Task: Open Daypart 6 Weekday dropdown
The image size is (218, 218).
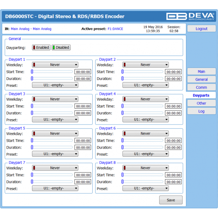Action: coord(146,133)
